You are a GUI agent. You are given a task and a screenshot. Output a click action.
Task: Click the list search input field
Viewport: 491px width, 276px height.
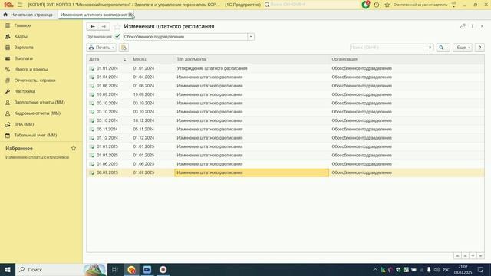tap(388, 48)
